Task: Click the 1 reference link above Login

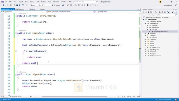Action: coord(22,31)
